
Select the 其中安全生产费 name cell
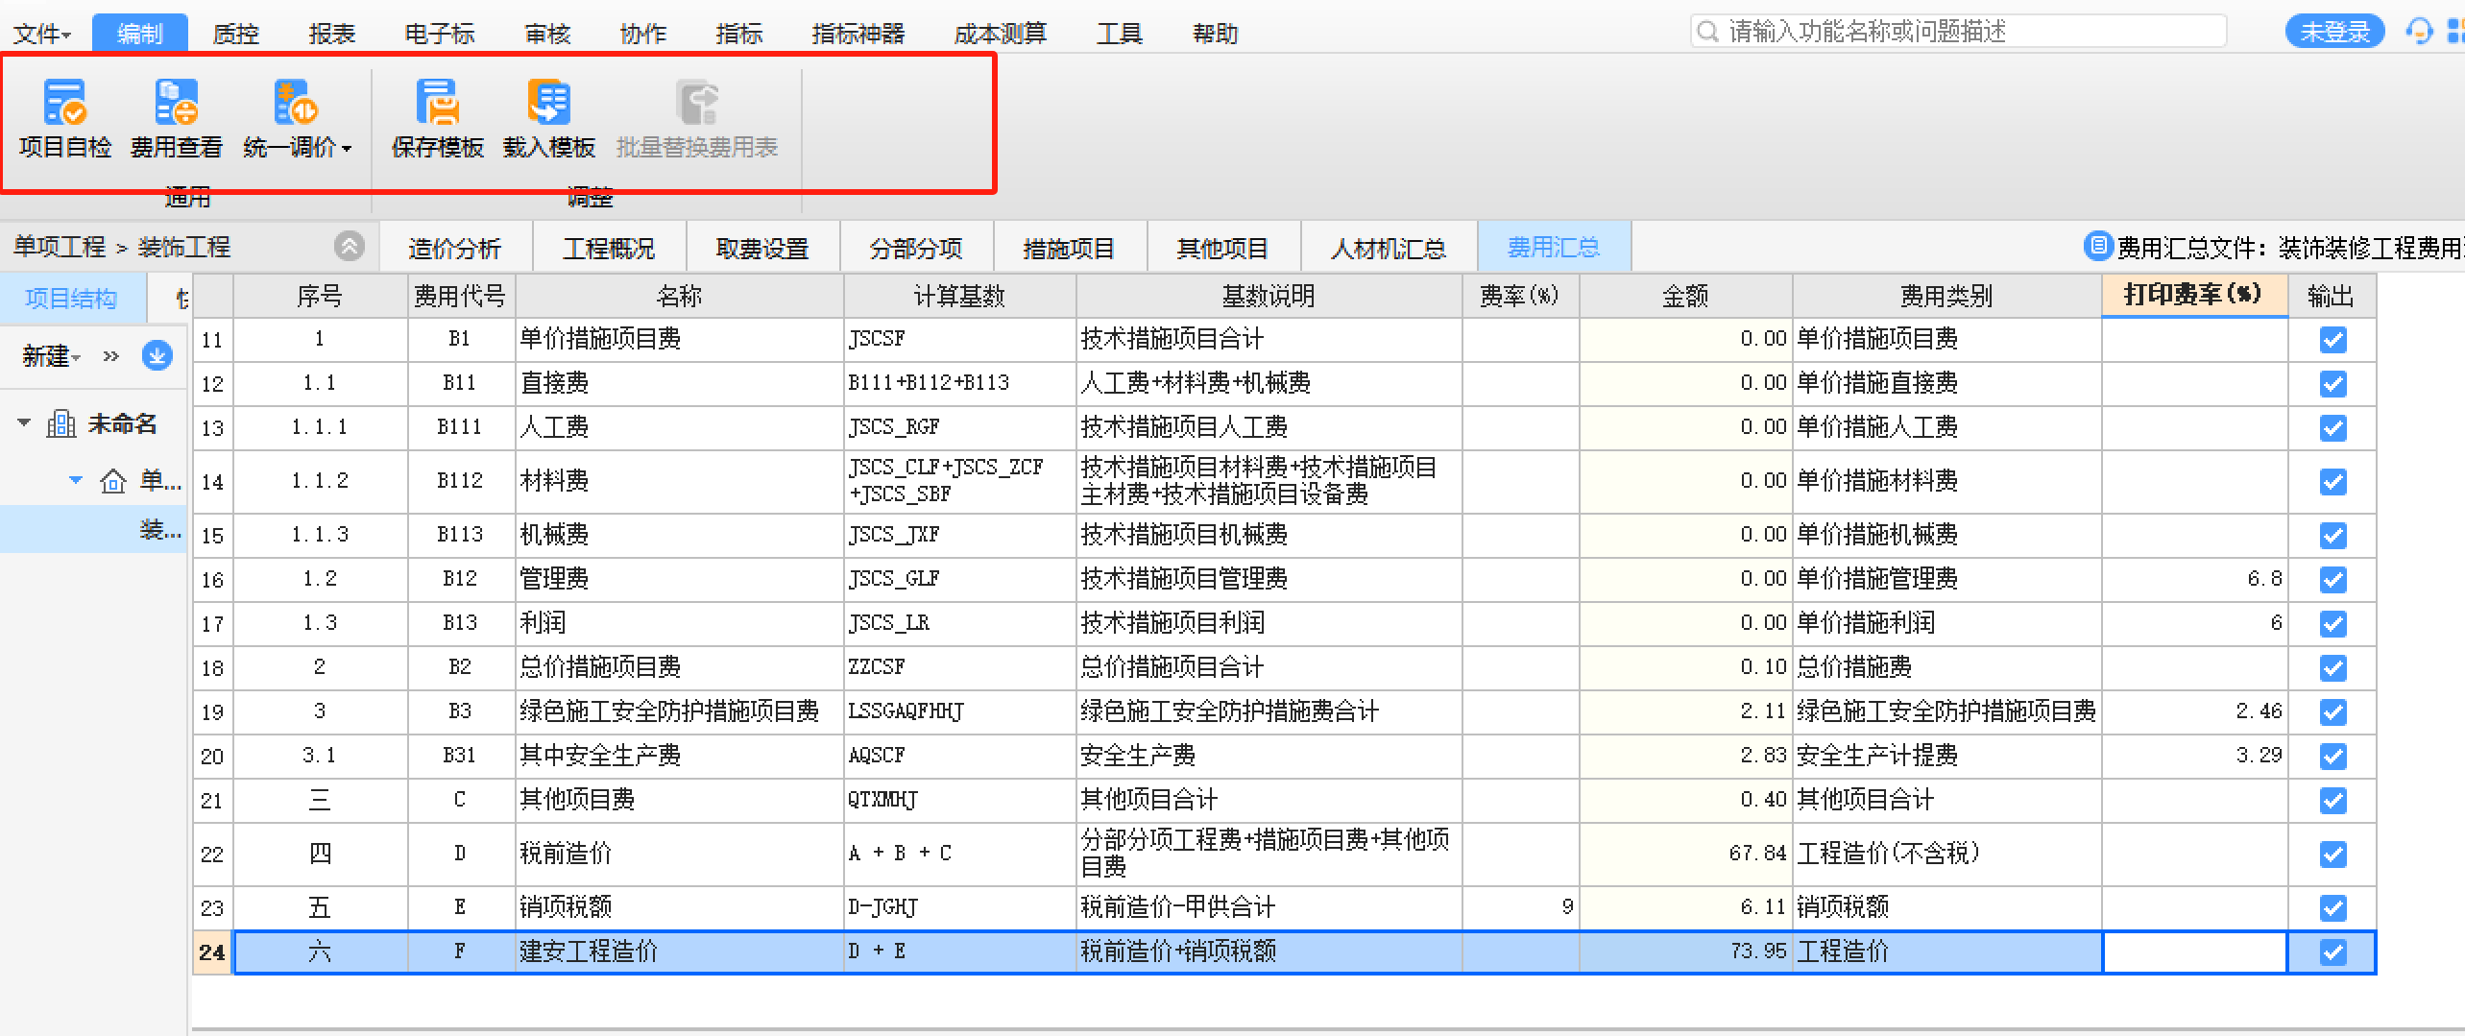coord(679,755)
